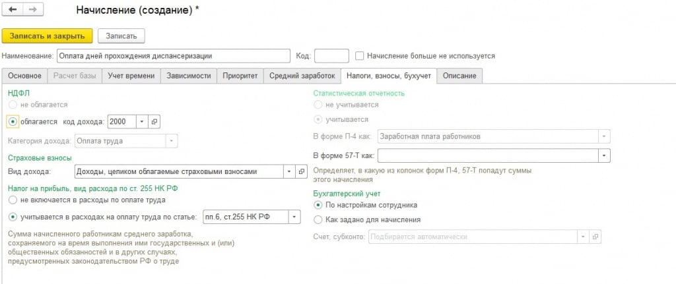This screenshot has height=284, width=676.
Task: Click the back navigation arrow
Action: (x=13, y=11)
